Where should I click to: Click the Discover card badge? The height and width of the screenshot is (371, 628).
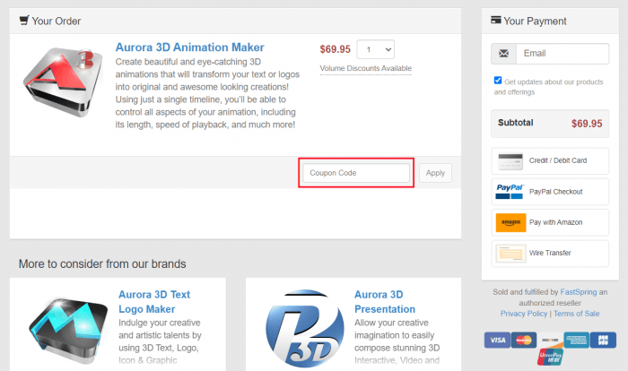[550, 341]
